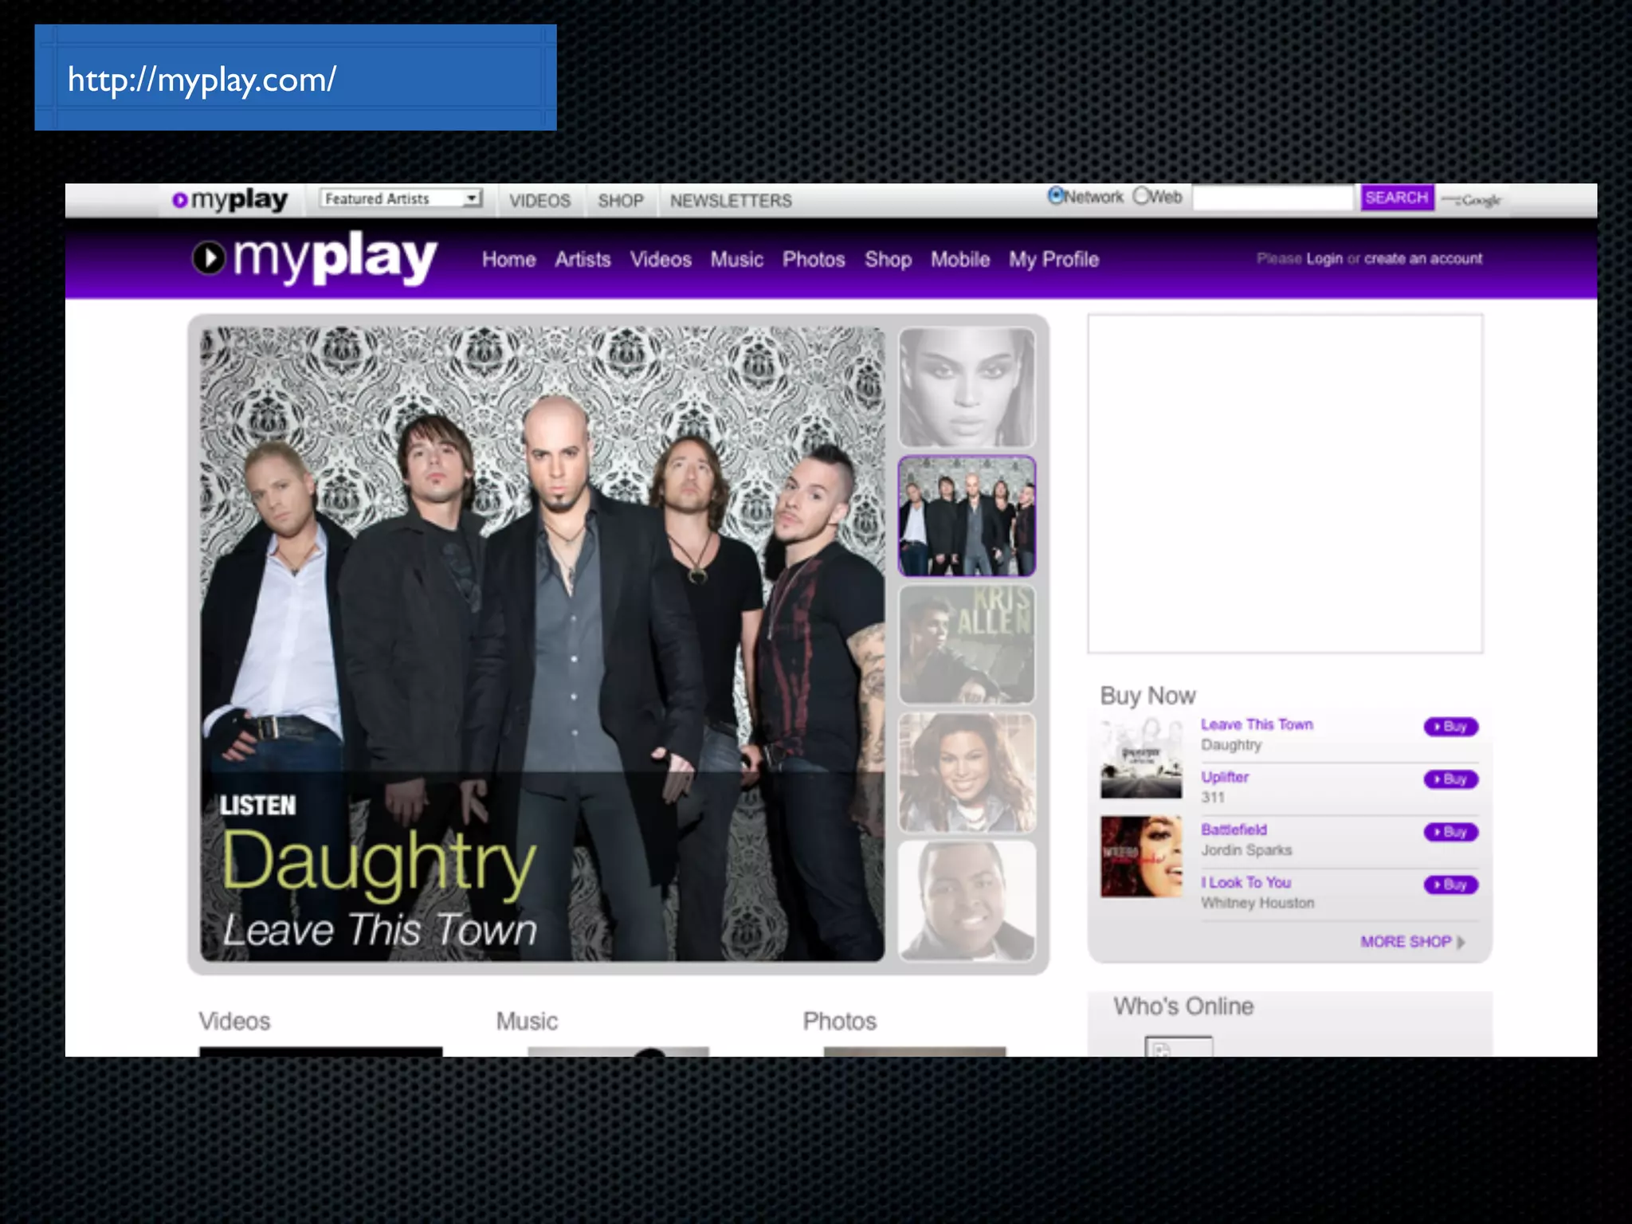The height and width of the screenshot is (1224, 1632).
Task: Click into the search text field
Action: click(1273, 198)
